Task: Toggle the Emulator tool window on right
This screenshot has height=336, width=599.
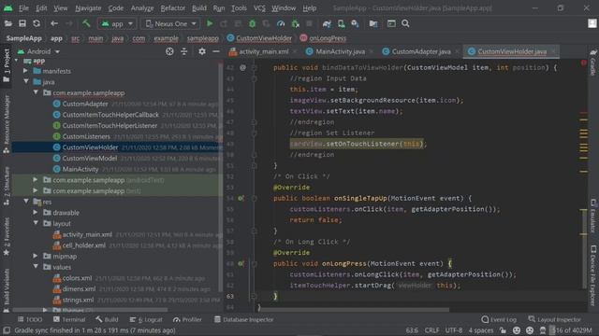Action: pos(593,216)
